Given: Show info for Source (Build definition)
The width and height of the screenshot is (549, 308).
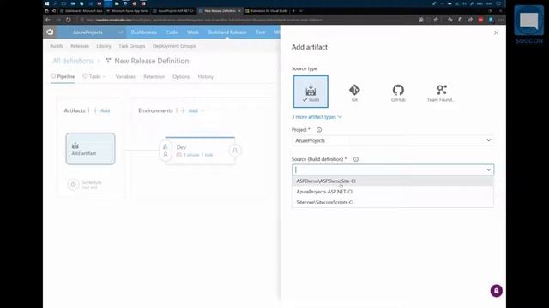Looking at the screenshot, I should pyautogui.click(x=356, y=159).
